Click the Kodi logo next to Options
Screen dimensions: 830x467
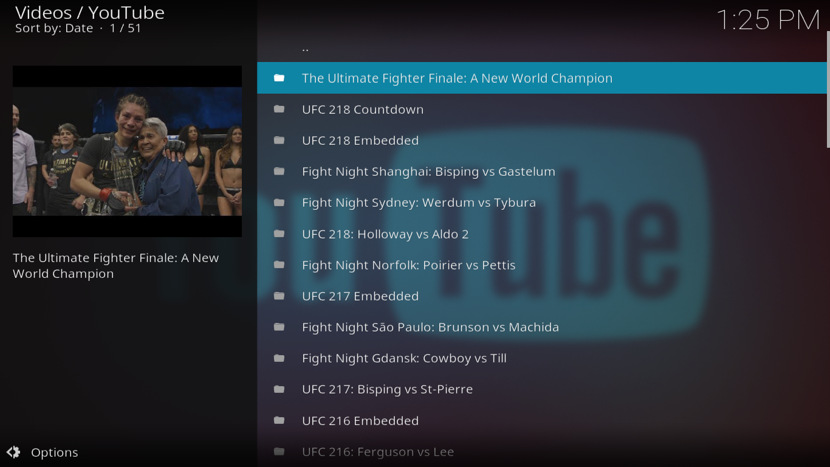point(12,452)
